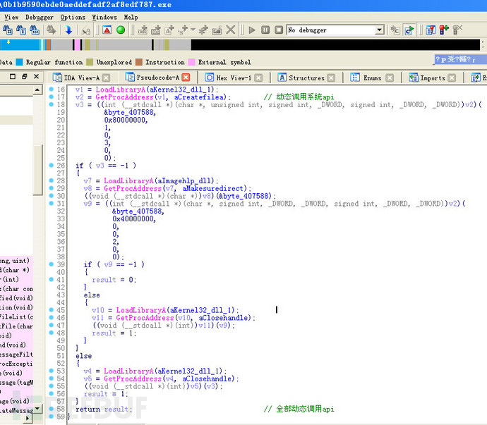Click the blue Regular function legend swatch
Screen dimensions: 487x425
pyautogui.click(x=19, y=62)
